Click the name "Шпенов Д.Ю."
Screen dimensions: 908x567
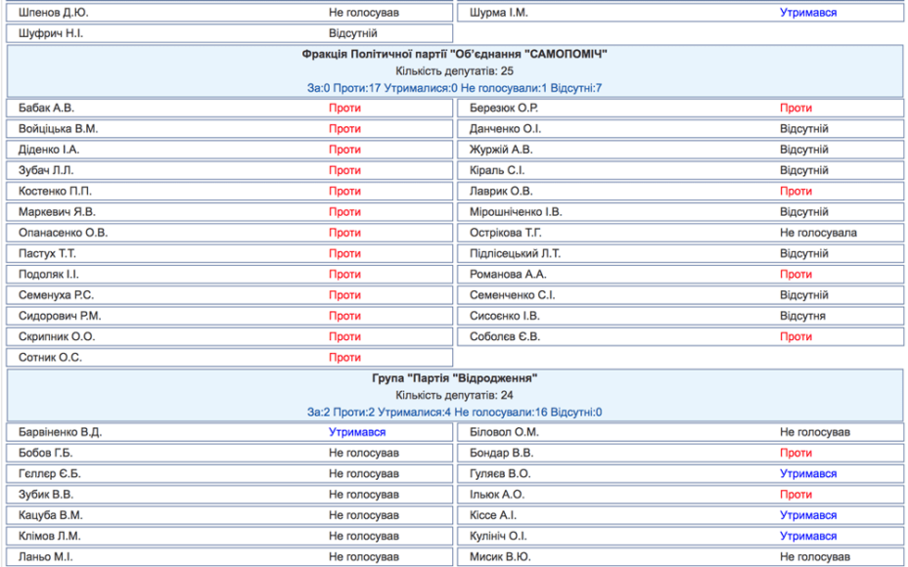pyautogui.click(x=53, y=12)
